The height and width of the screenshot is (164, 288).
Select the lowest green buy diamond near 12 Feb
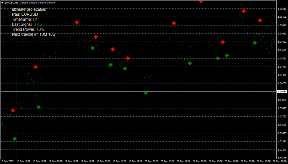(15, 138)
